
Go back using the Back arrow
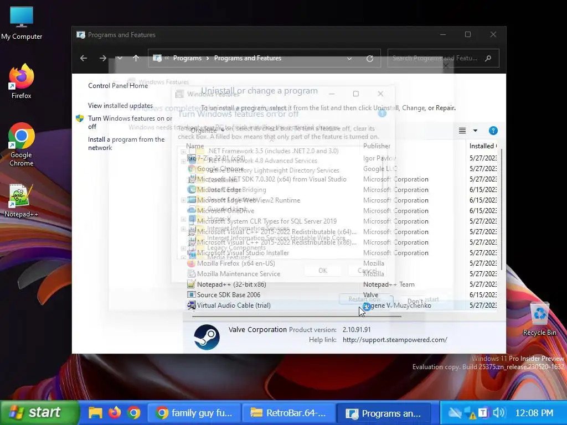[84, 58]
